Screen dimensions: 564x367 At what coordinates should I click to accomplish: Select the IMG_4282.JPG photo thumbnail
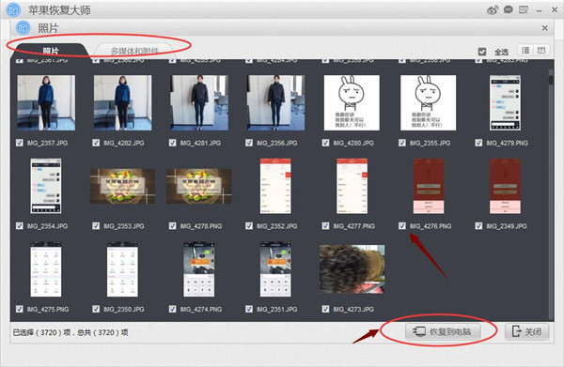(x=122, y=102)
